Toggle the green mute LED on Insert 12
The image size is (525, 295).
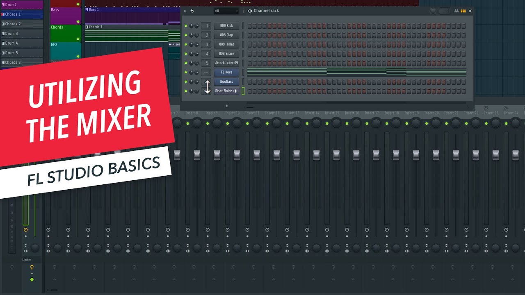(x=267, y=123)
